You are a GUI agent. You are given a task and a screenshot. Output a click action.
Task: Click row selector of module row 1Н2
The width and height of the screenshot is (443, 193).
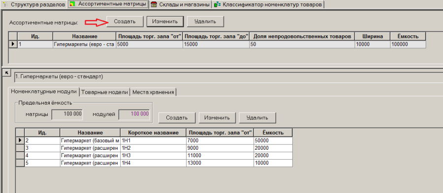(20, 148)
